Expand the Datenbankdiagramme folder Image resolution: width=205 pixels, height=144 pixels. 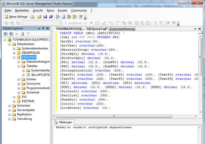pos(19,62)
